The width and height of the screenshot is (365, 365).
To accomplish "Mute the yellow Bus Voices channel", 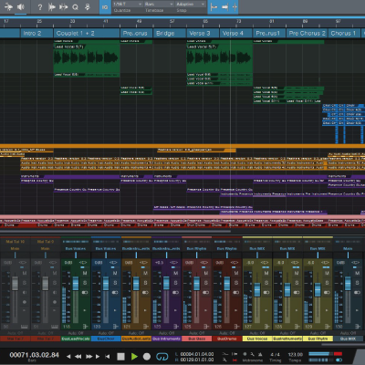I will (x=266, y=273).
